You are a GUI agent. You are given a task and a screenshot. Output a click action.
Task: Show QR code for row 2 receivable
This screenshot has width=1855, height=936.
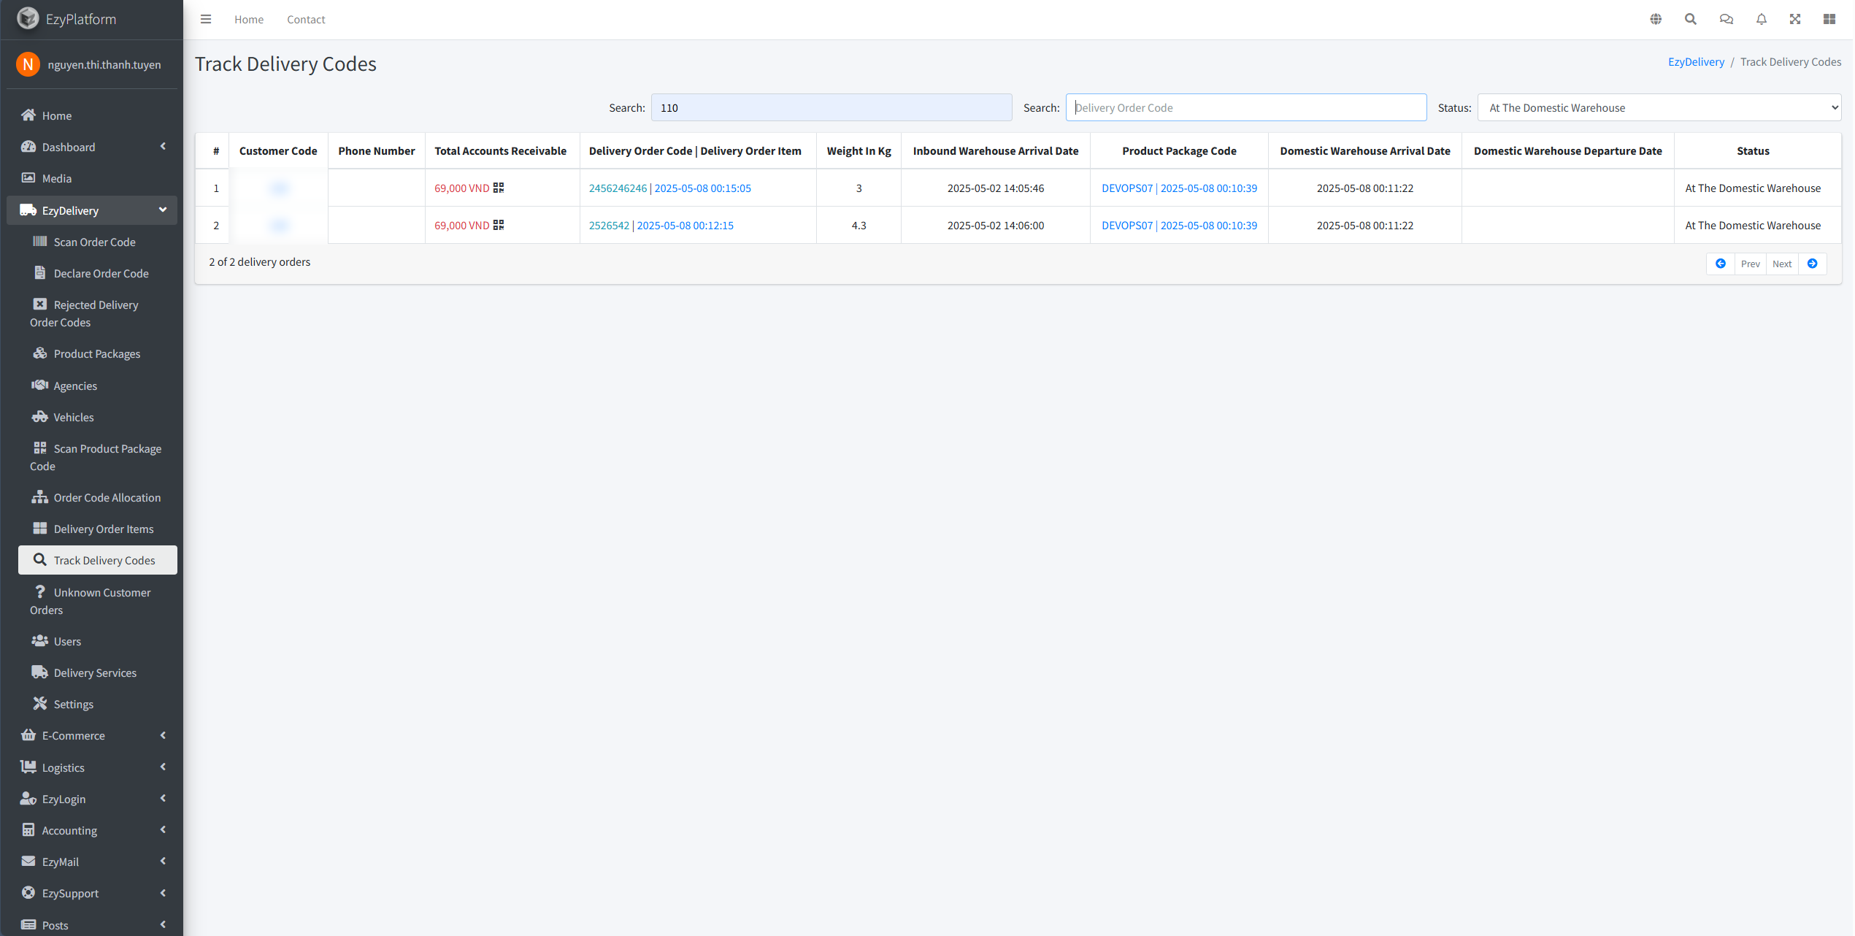point(499,225)
